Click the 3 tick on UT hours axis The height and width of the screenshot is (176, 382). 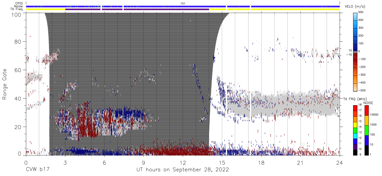[x=65, y=162]
